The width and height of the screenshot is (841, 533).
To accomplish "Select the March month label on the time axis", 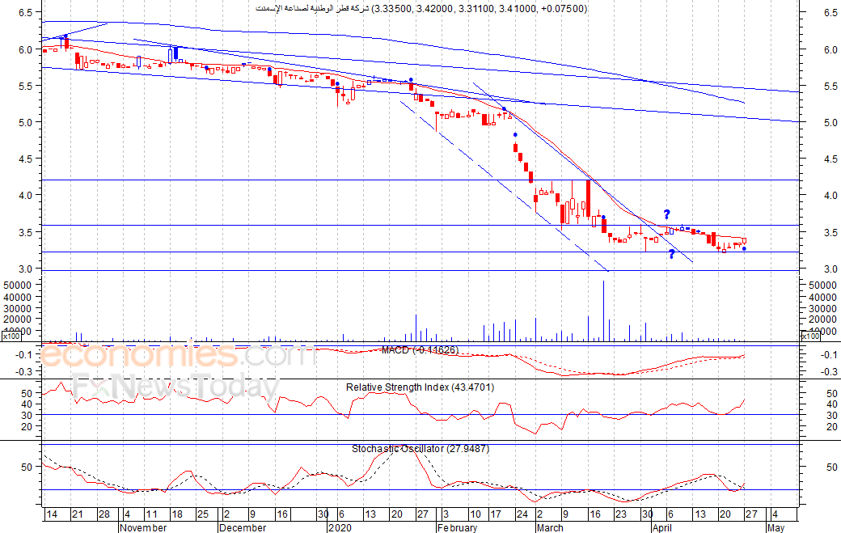I will point(550,527).
